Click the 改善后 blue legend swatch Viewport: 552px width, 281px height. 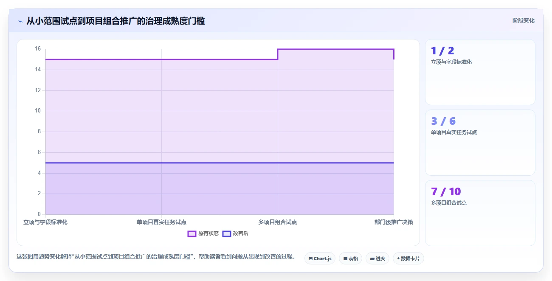pyautogui.click(x=227, y=233)
